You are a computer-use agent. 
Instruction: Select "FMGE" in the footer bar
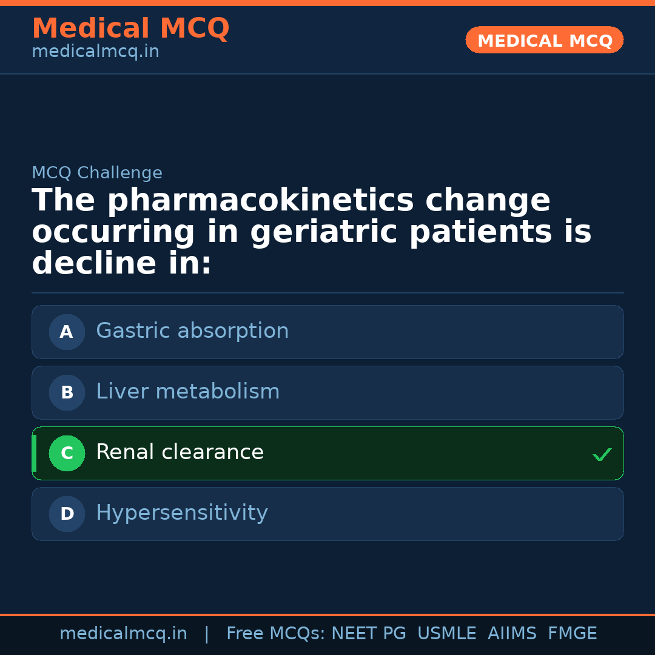pyautogui.click(x=572, y=634)
